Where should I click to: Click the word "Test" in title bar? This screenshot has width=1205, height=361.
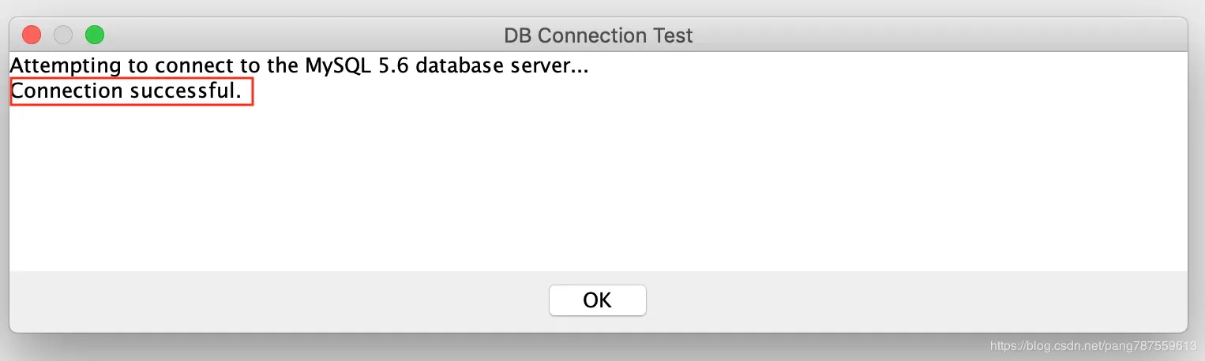coord(671,35)
